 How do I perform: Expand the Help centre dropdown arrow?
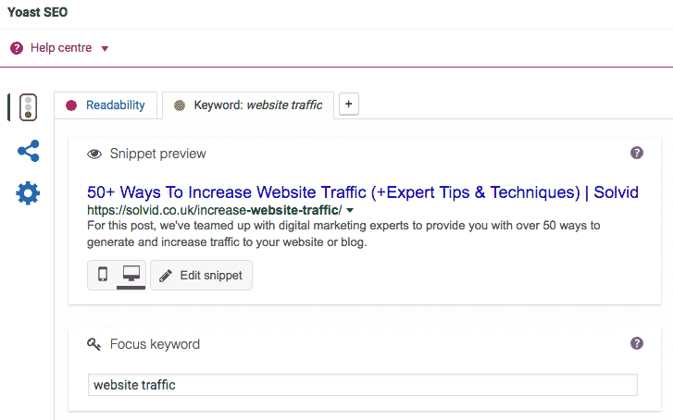[105, 48]
